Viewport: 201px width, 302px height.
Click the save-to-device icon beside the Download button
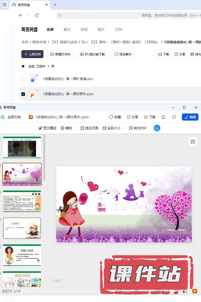pos(163,117)
